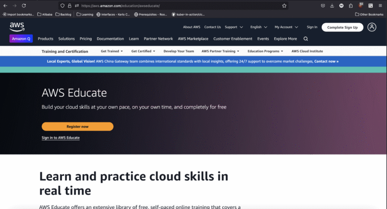387x209 pixels.
Task: Open the Backlog bookmarks folder
Action: (x=63, y=15)
